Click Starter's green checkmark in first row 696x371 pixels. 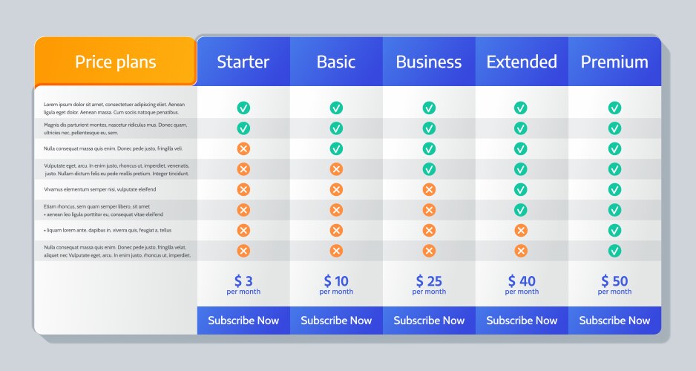tap(243, 108)
